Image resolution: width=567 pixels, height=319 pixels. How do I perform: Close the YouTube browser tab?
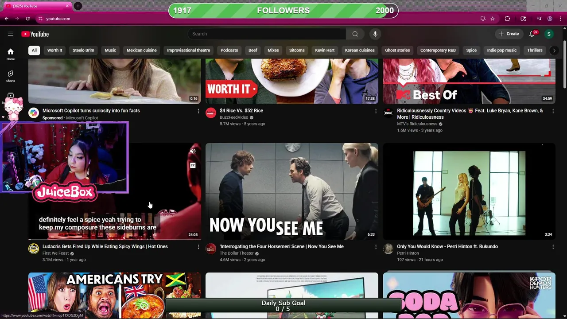(x=67, y=6)
